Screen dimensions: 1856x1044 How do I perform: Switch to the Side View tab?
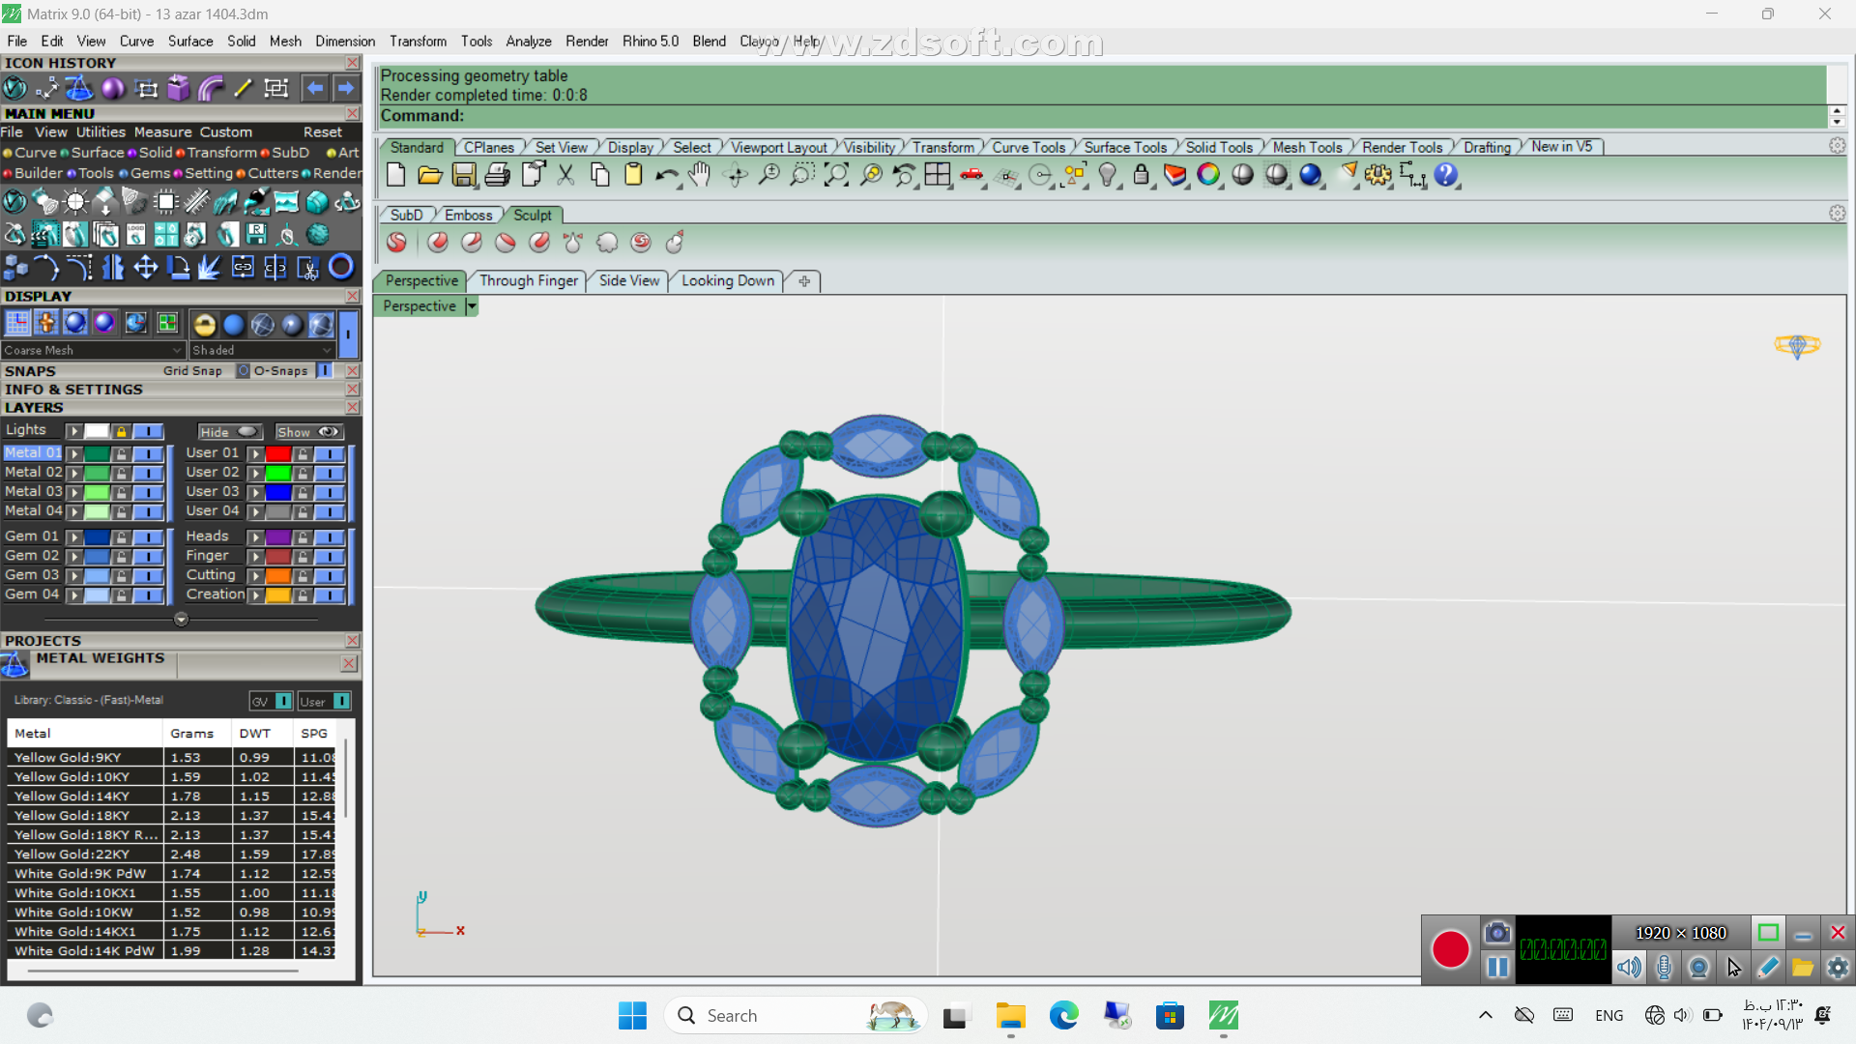628,280
